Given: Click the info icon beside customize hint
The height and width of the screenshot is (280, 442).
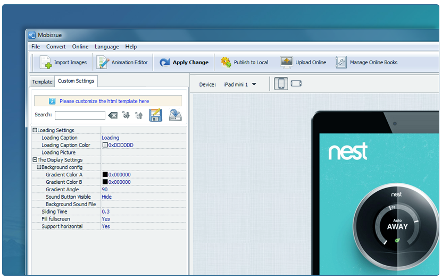Looking at the screenshot, I should 52,101.
